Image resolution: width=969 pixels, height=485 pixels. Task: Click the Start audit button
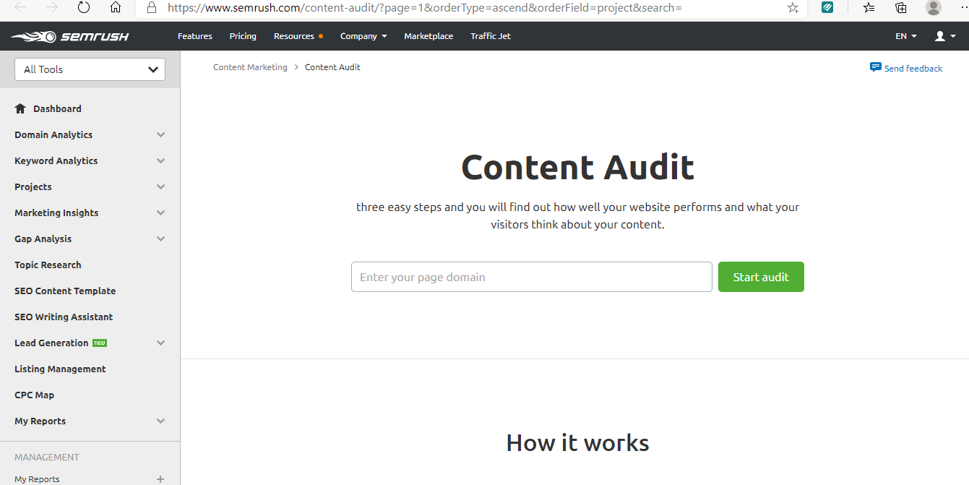click(761, 277)
